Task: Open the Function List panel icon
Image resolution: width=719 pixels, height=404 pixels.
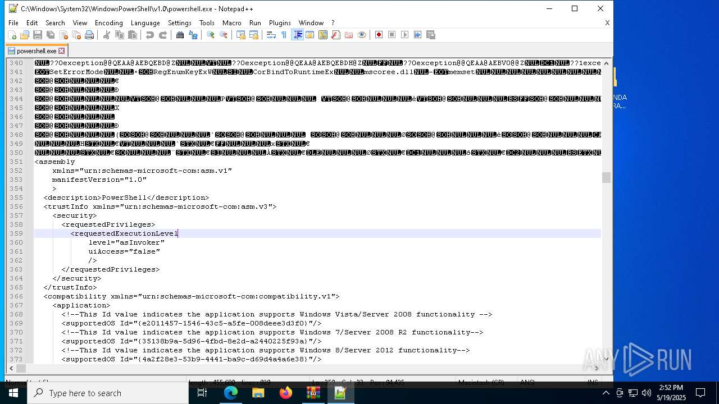Action: tap(336, 35)
